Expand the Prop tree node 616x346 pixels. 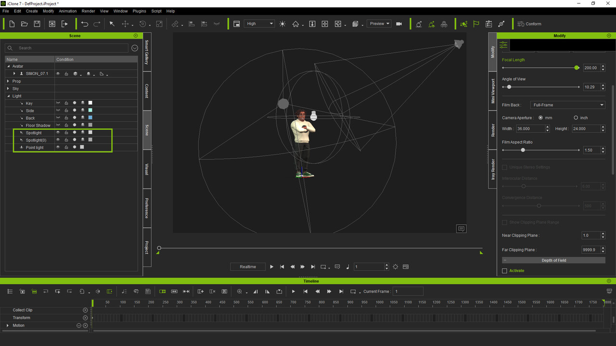[x=8, y=81]
